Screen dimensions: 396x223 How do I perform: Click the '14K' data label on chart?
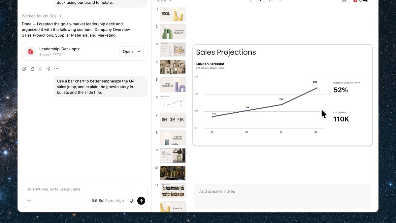tap(214, 113)
